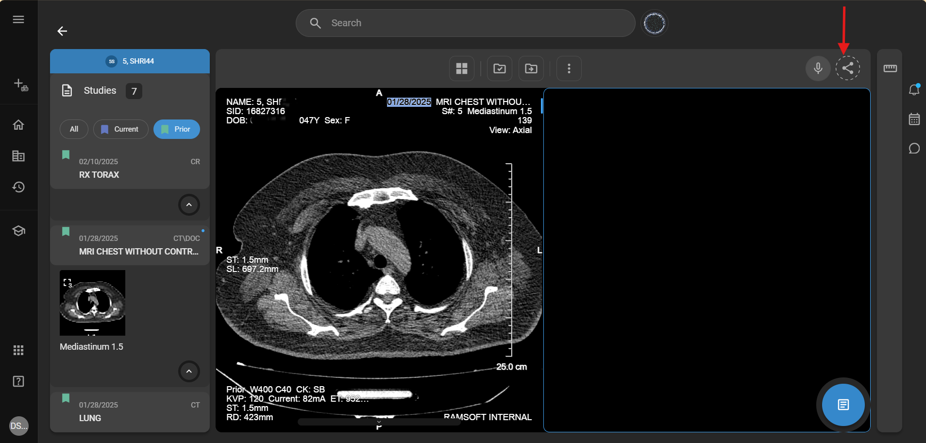Click the ruler measurement tool icon
Image resolution: width=926 pixels, height=443 pixels.
[x=890, y=68]
